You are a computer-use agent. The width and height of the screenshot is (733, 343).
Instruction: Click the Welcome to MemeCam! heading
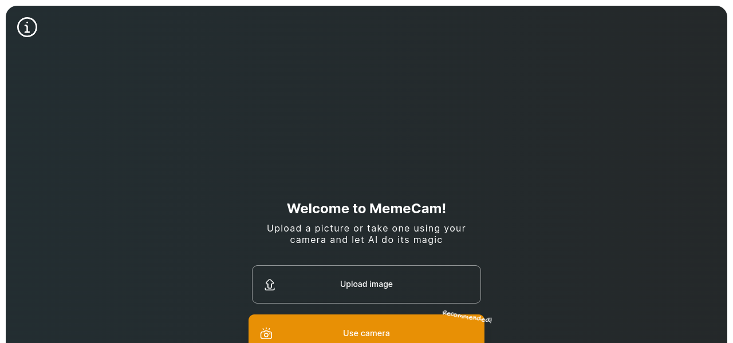(x=366, y=209)
